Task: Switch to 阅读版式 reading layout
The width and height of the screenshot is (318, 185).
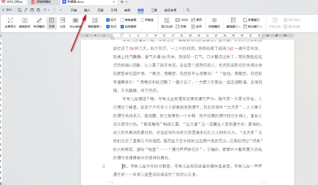Action: (25, 23)
